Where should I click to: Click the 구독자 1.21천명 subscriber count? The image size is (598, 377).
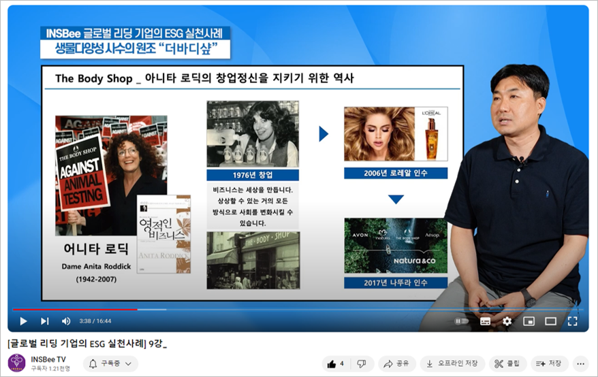[x=50, y=368]
